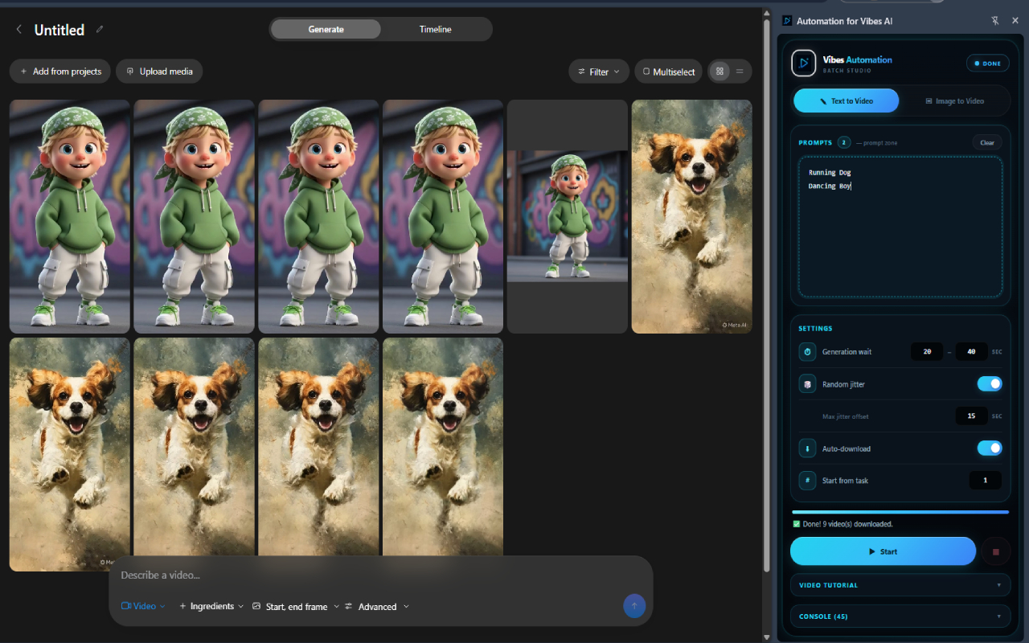Open the Start, end frame dropdown
This screenshot has width=1029, height=643.
point(296,606)
